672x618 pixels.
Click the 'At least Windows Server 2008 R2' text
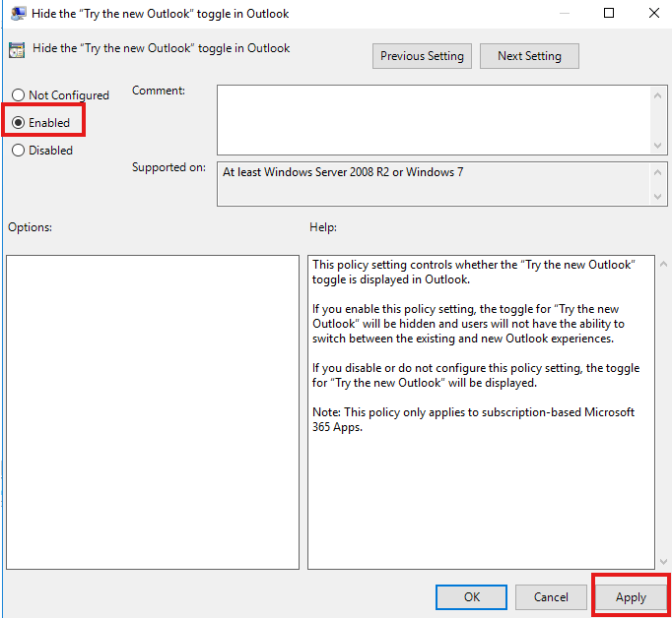click(x=343, y=172)
